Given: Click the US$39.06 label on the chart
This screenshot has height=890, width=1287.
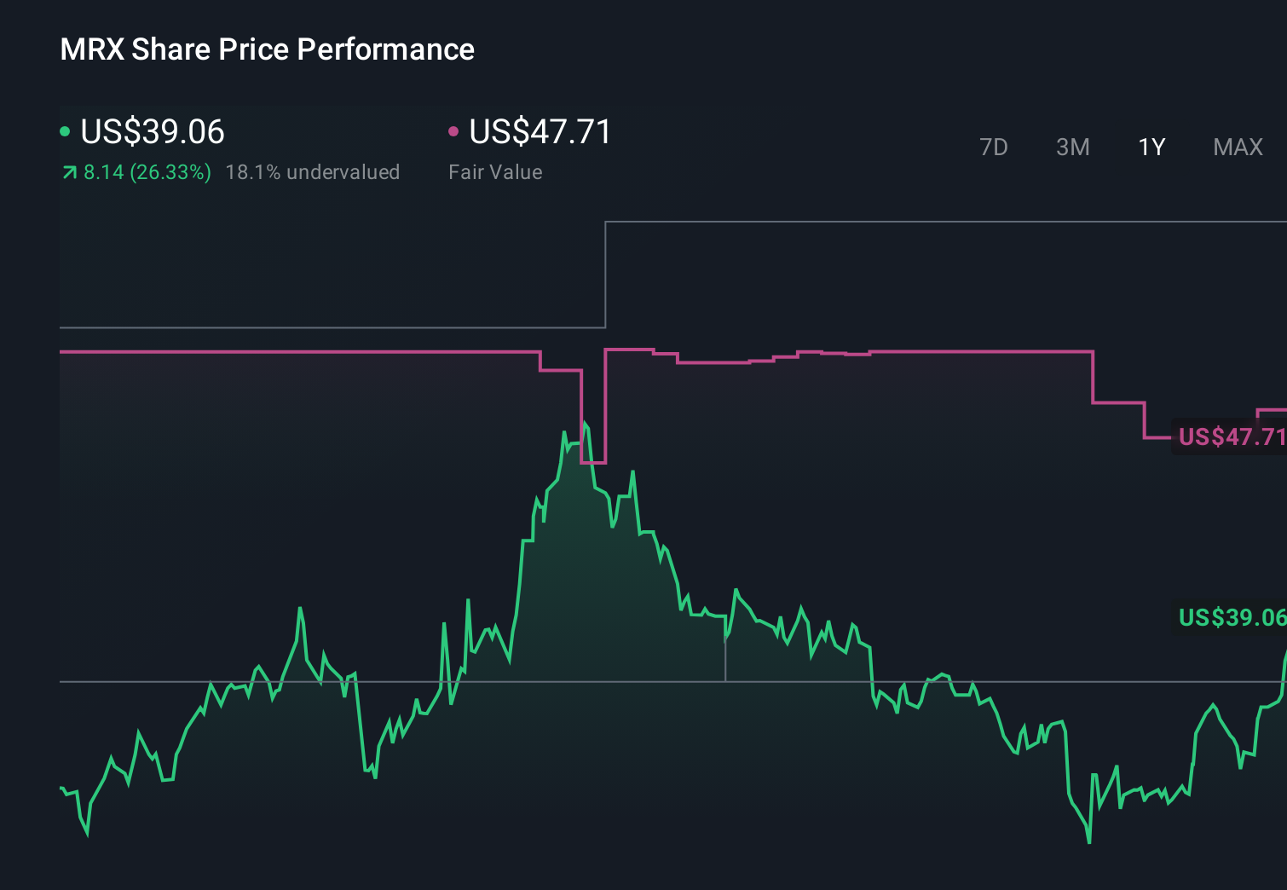Looking at the screenshot, I should pyautogui.click(x=1230, y=617).
